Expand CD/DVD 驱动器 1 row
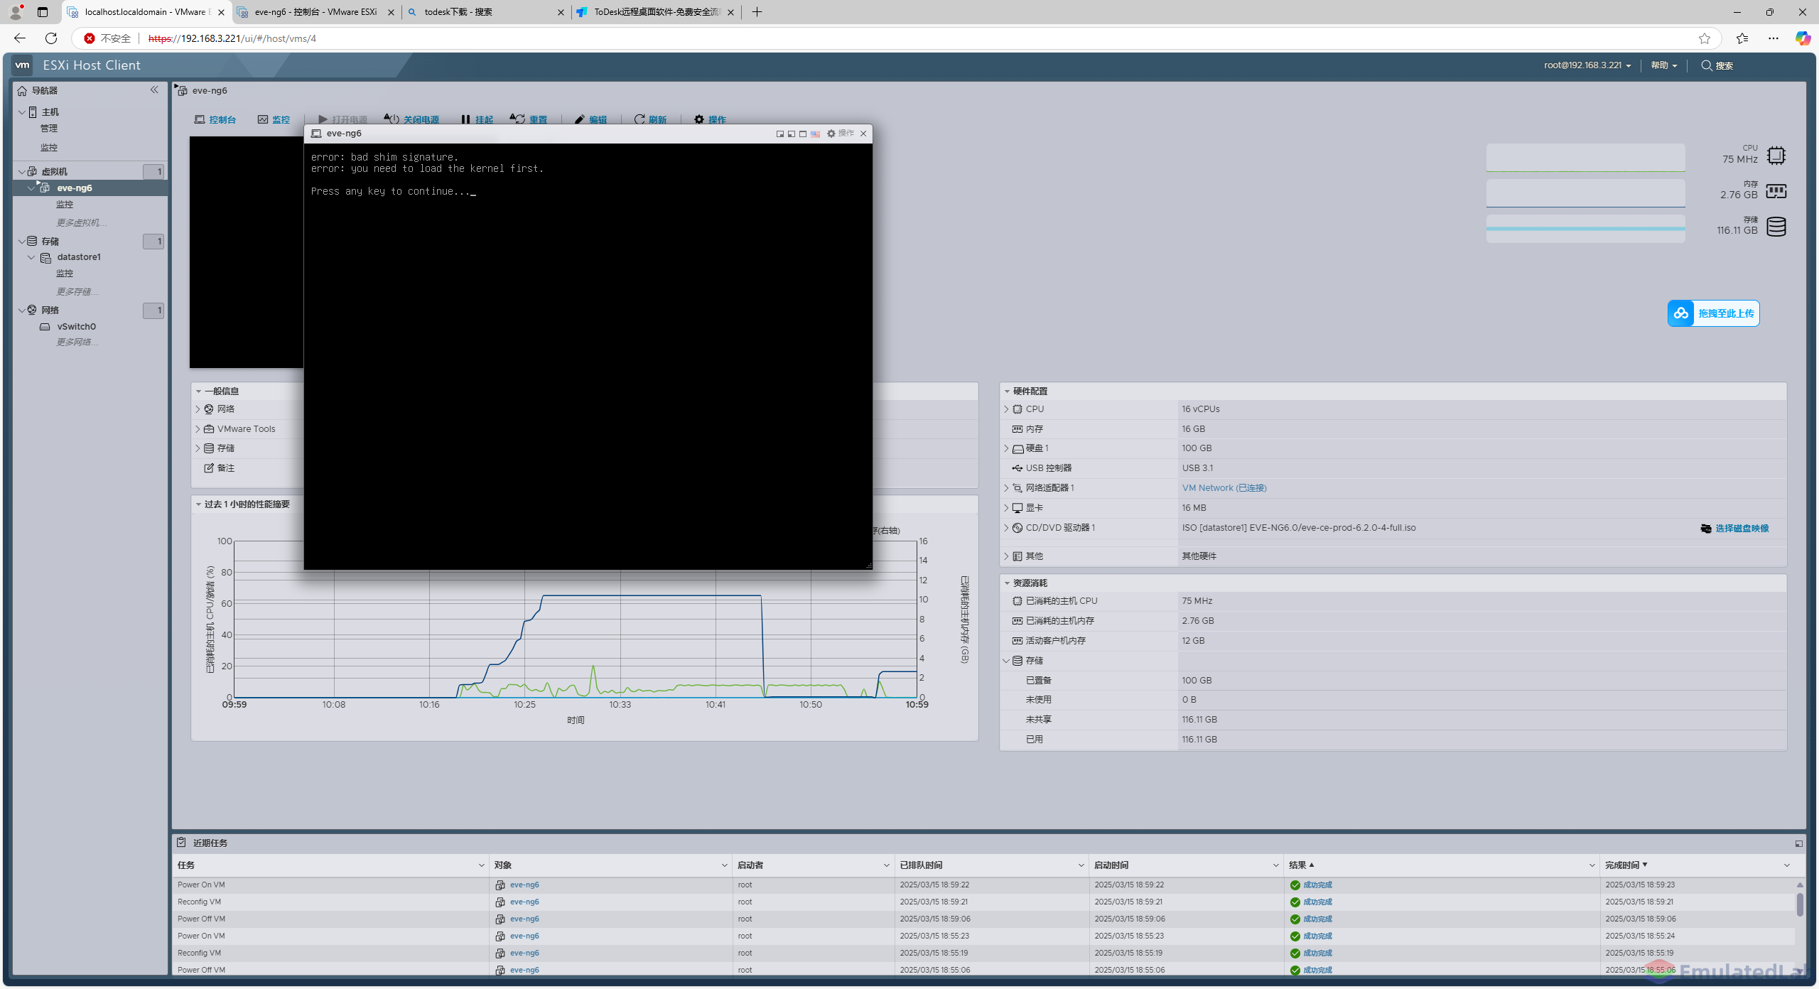Image resolution: width=1819 pixels, height=989 pixels. click(x=1006, y=528)
